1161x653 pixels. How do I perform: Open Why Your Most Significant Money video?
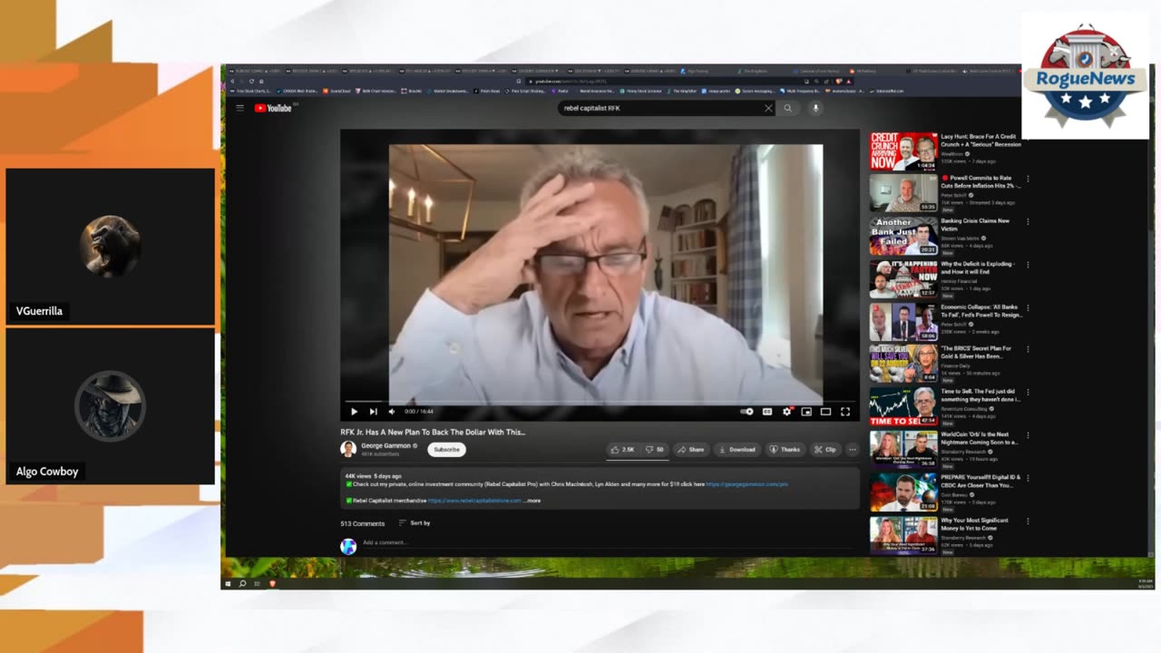pos(975,524)
